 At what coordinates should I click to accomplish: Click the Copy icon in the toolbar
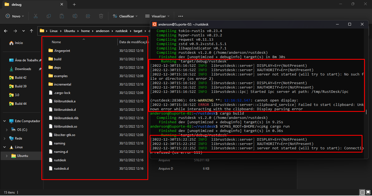(49, 16)
